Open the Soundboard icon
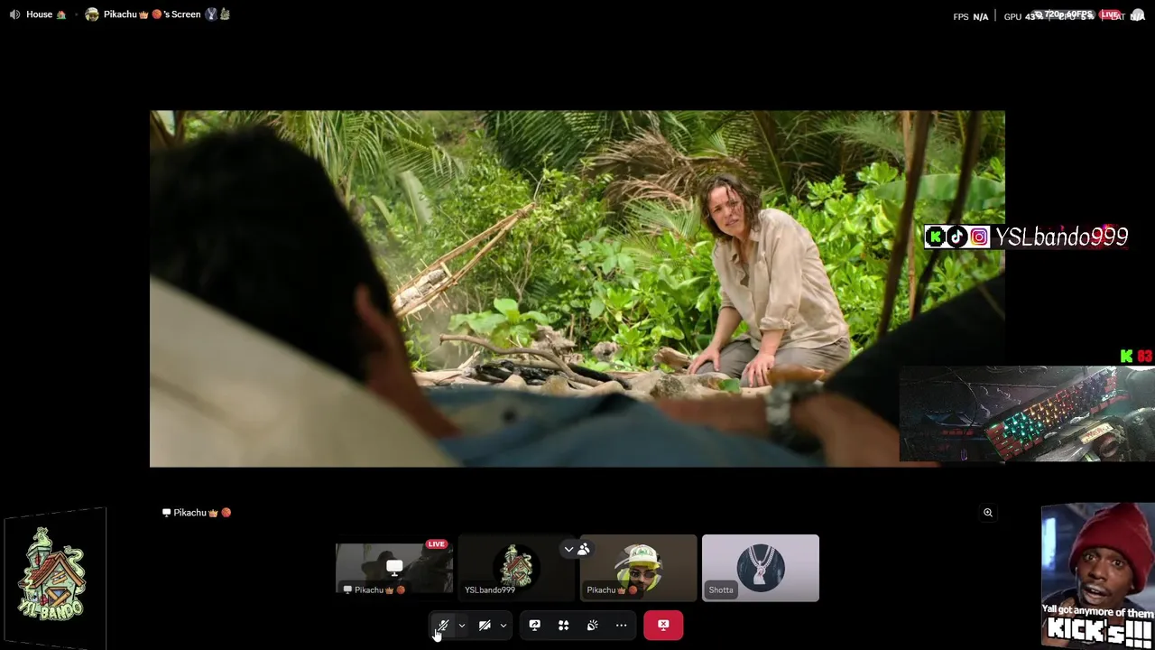The height and width of the screenshot is (650, 1155). point(592,625)
